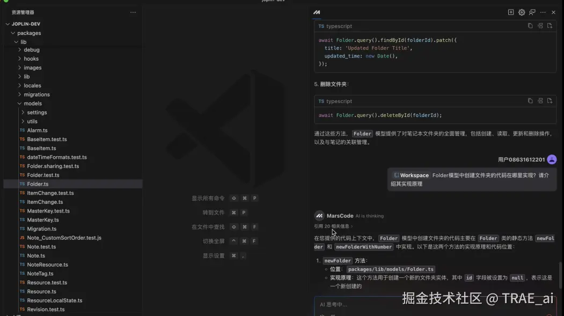Create new file from the code snippet
This screenshot has height=316, width=564.
click(x=550, y=25)
